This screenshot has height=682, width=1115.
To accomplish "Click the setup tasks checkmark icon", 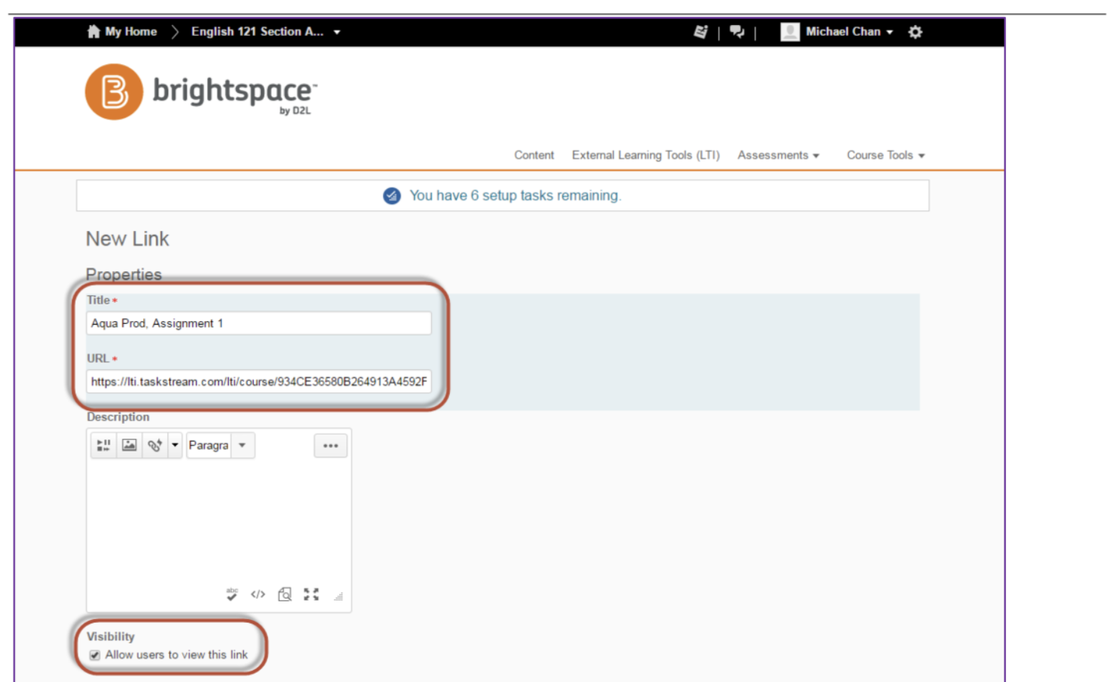I will (391, 195).
